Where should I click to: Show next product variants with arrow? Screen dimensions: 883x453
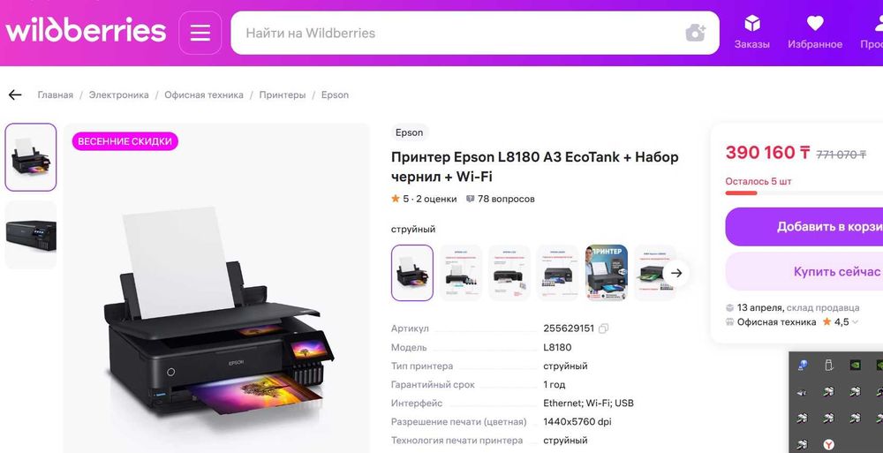pos(676,273)
